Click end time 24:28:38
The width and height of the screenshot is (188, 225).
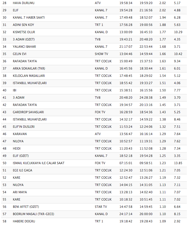point(146,98)
